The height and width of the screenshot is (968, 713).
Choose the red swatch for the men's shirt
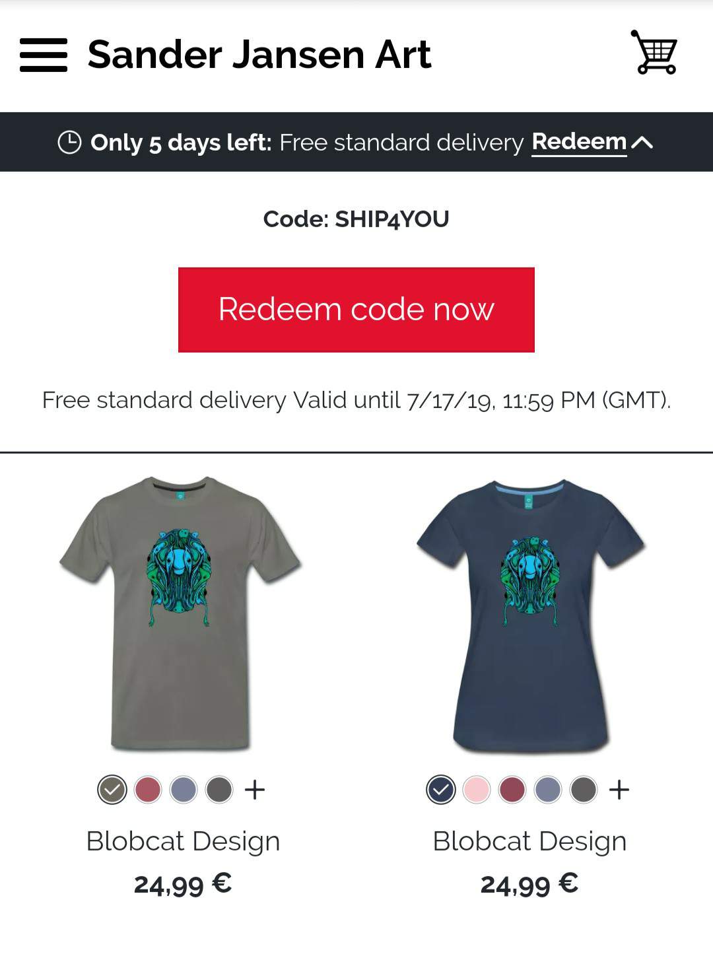[x=148, y=789]
